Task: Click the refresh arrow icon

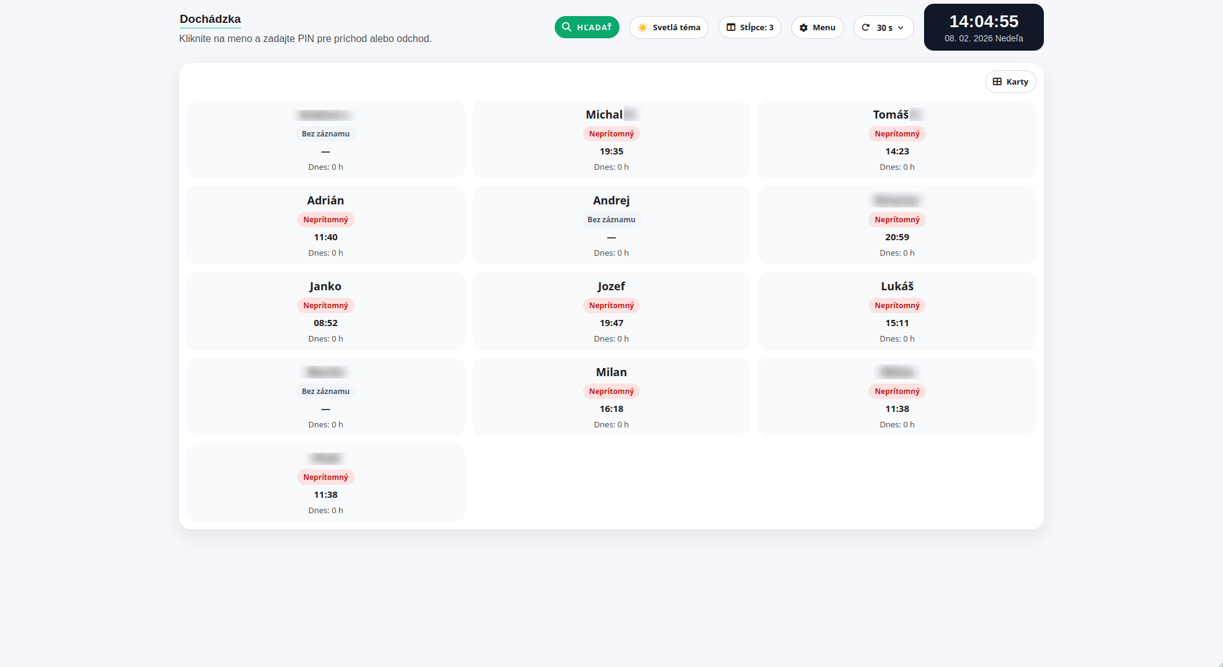Action: [865, 27]
